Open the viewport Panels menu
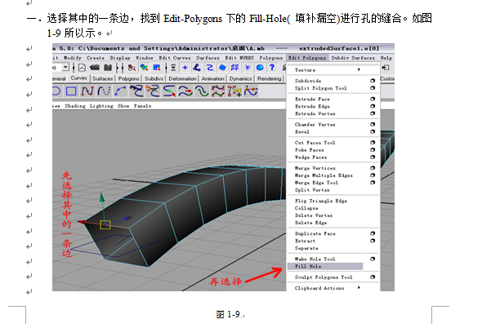This screenshot has width=500, height=328. click(x=142, y=106)
